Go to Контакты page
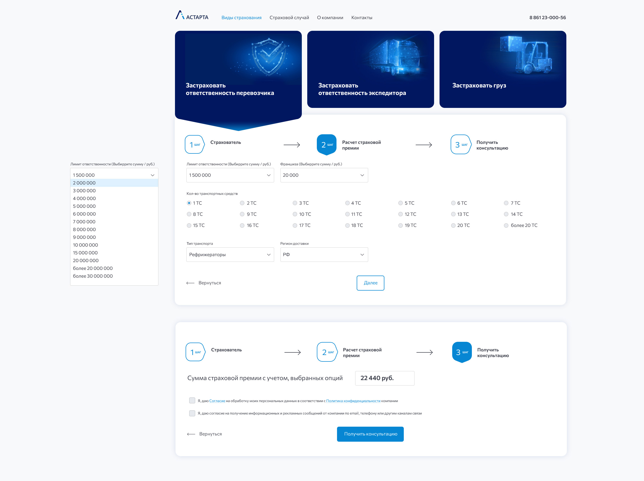This screenshot has width=644, height=481. (362, 17)
